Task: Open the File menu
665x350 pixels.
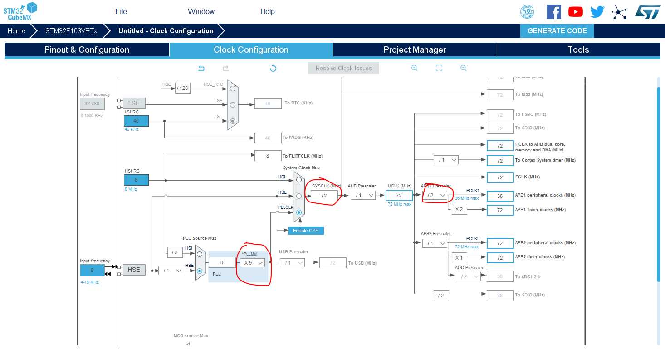Action: point(121,11)
